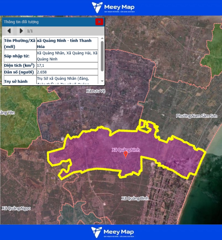
Task: Click the Xã Quảng Ninh label on map
Action: [126, 150]
